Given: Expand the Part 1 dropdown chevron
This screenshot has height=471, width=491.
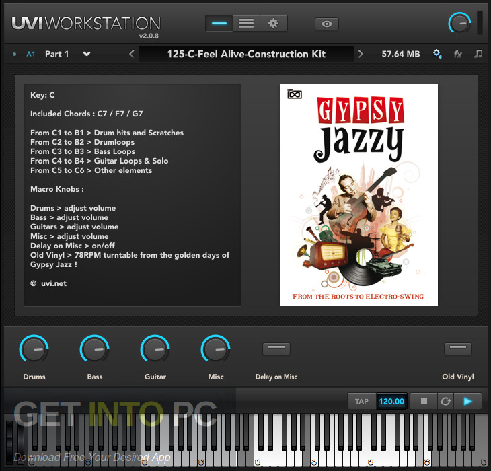Looking at the screenshot, I should 87,54.
